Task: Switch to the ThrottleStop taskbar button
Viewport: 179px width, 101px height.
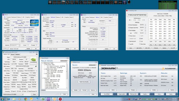Action: tap(60, 99)
